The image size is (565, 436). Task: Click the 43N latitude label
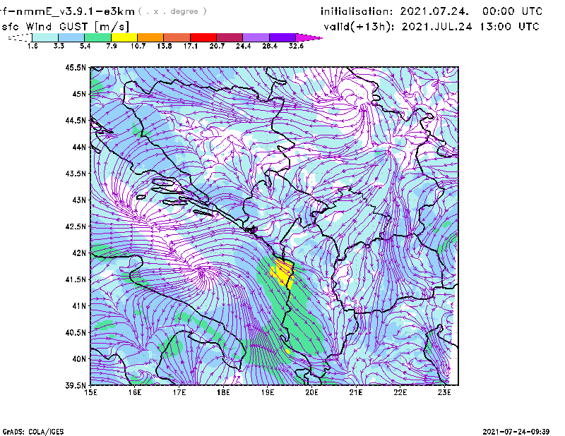[x=79, y=200]
